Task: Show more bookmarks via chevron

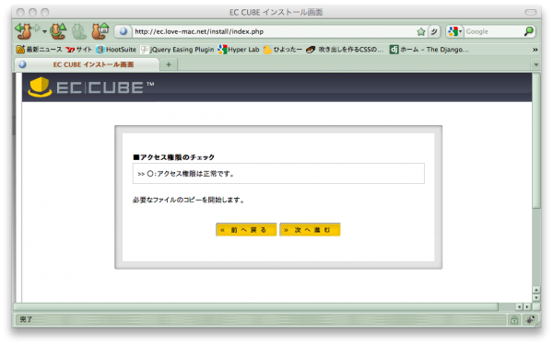Action: 535,50
